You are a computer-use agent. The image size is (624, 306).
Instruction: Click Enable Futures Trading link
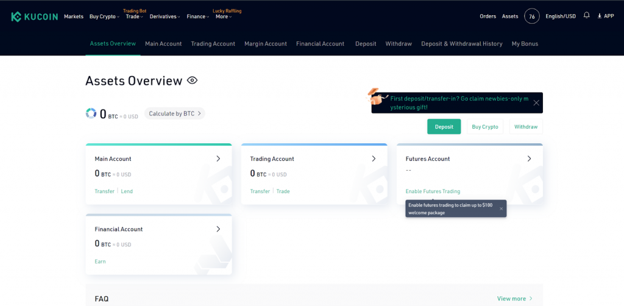click(433, 191)
